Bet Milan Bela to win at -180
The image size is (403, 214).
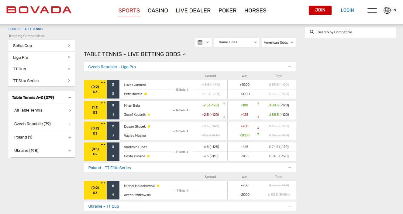click(x=244, y=105)
